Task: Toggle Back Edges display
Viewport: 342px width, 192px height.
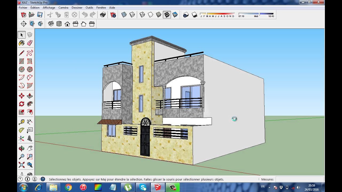Action: (x=132, y=15)
